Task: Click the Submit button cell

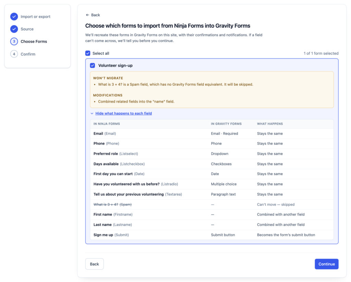Action: [223, 235]
